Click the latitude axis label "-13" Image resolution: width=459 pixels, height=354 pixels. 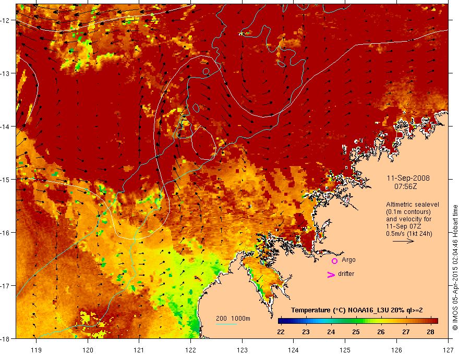click(x=6, y=73)
